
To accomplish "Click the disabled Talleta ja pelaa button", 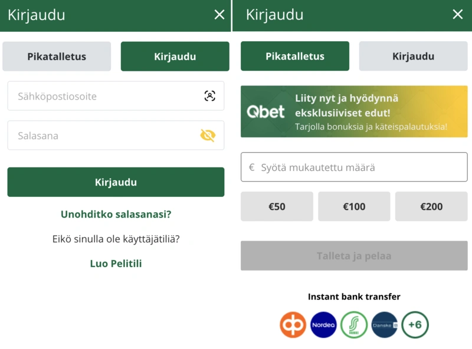I will pyautogui.click(x=354, y=256).
